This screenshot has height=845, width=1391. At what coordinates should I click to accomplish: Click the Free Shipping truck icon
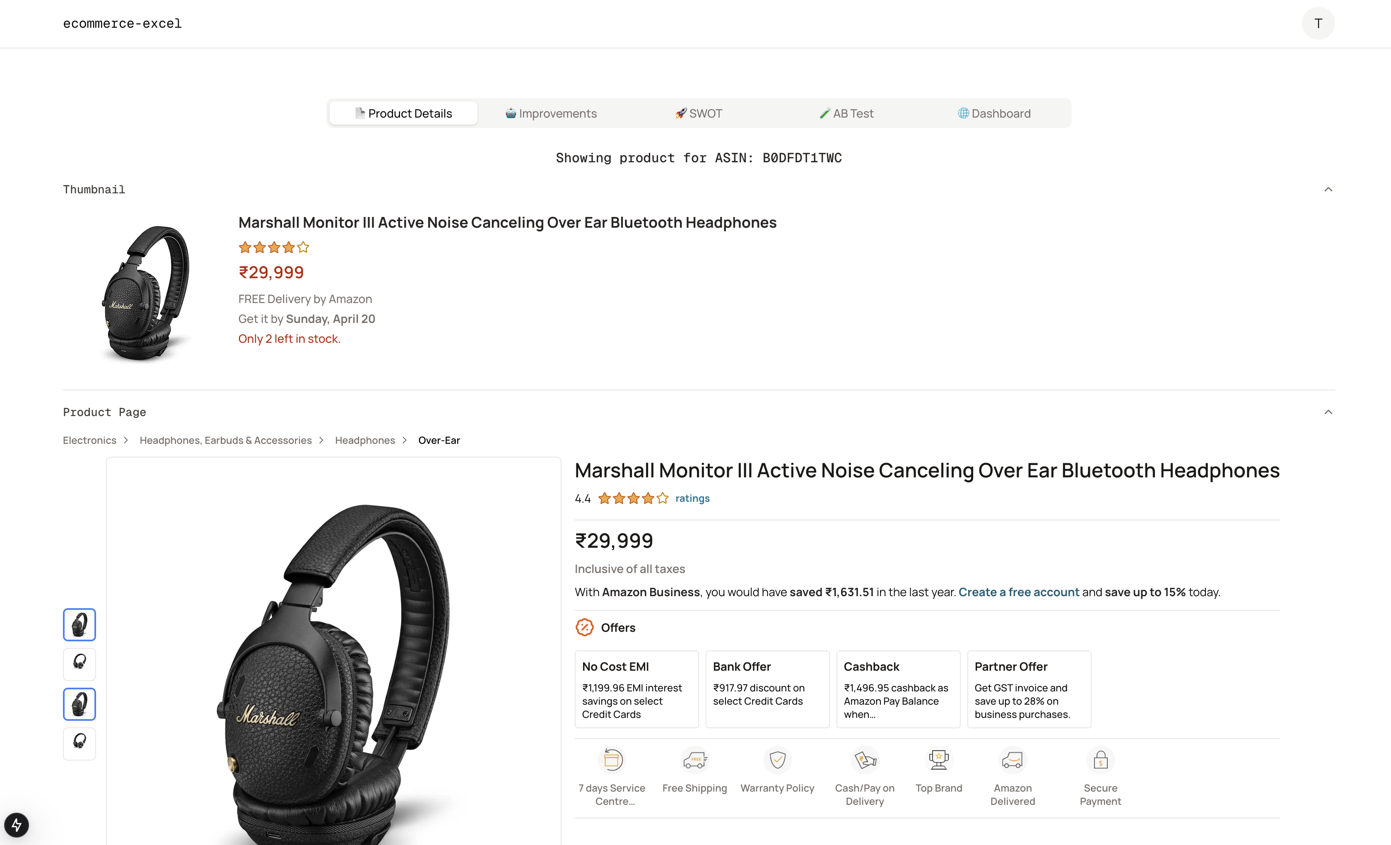coord(695,760)
